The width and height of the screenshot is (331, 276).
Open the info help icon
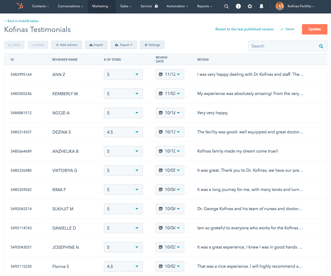click(x=238, y=6)
